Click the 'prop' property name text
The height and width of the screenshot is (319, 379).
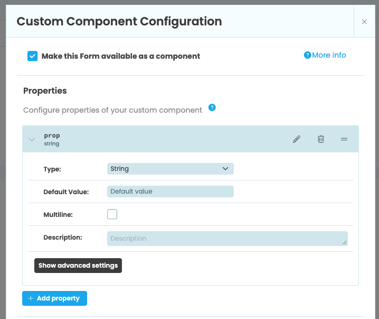point(52,135)
